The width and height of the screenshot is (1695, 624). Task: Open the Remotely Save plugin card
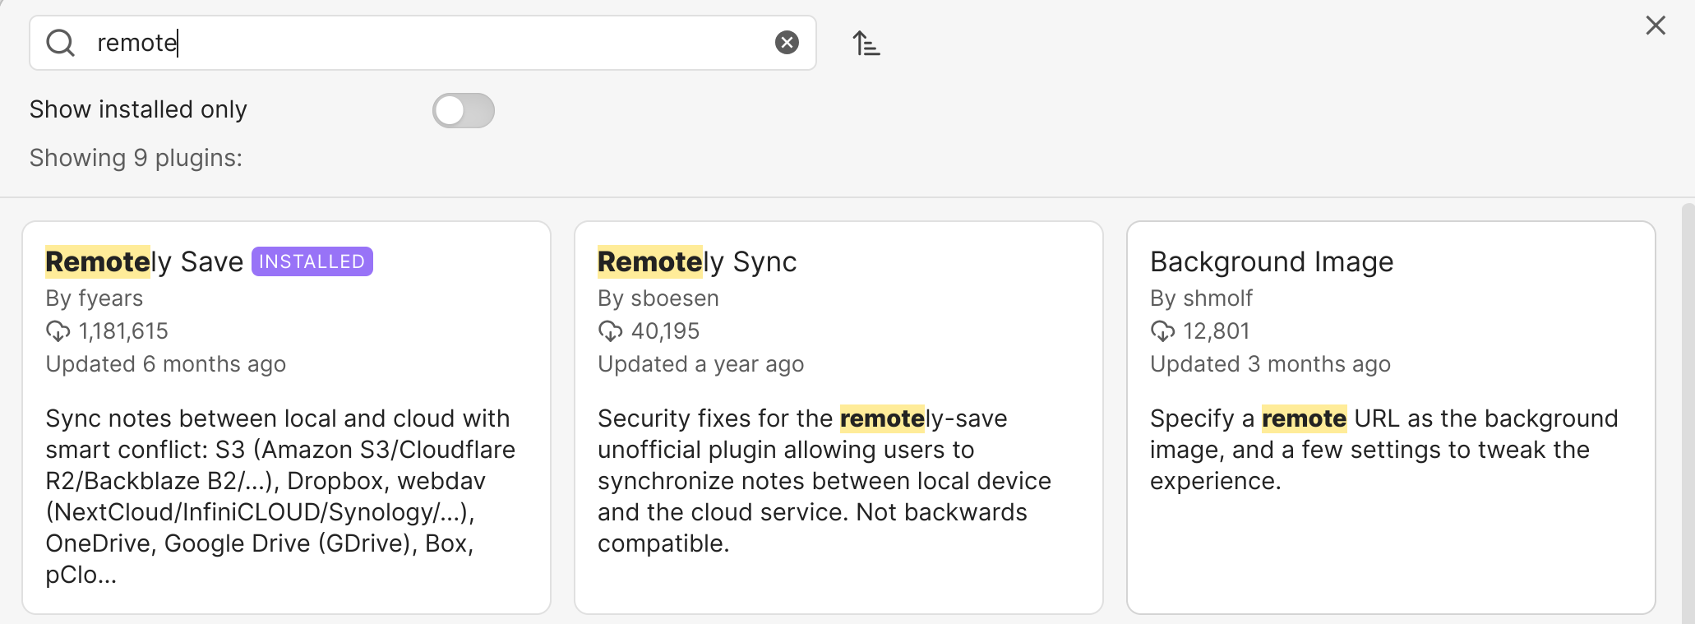pyautogui.click(x=286, y=418)
